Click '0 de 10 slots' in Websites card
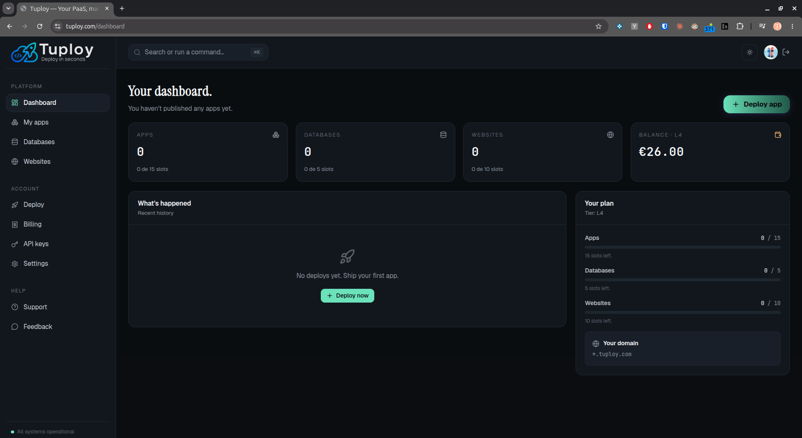802x438 pixels. 487,169
